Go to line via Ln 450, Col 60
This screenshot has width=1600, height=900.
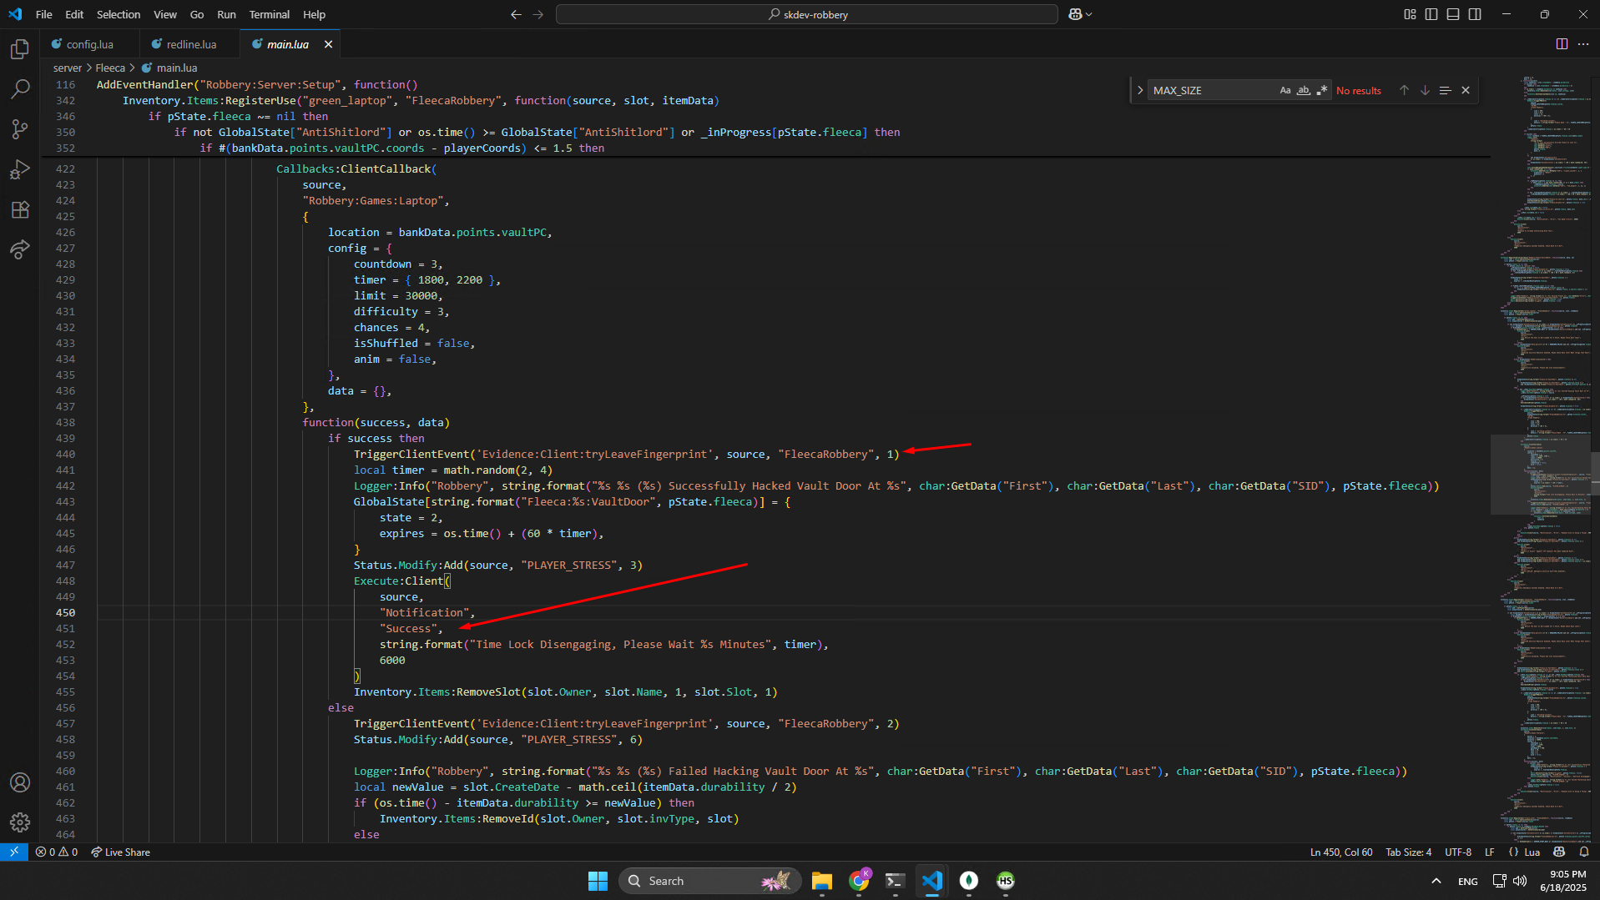pyautogui.click(x=1340, y=852)
